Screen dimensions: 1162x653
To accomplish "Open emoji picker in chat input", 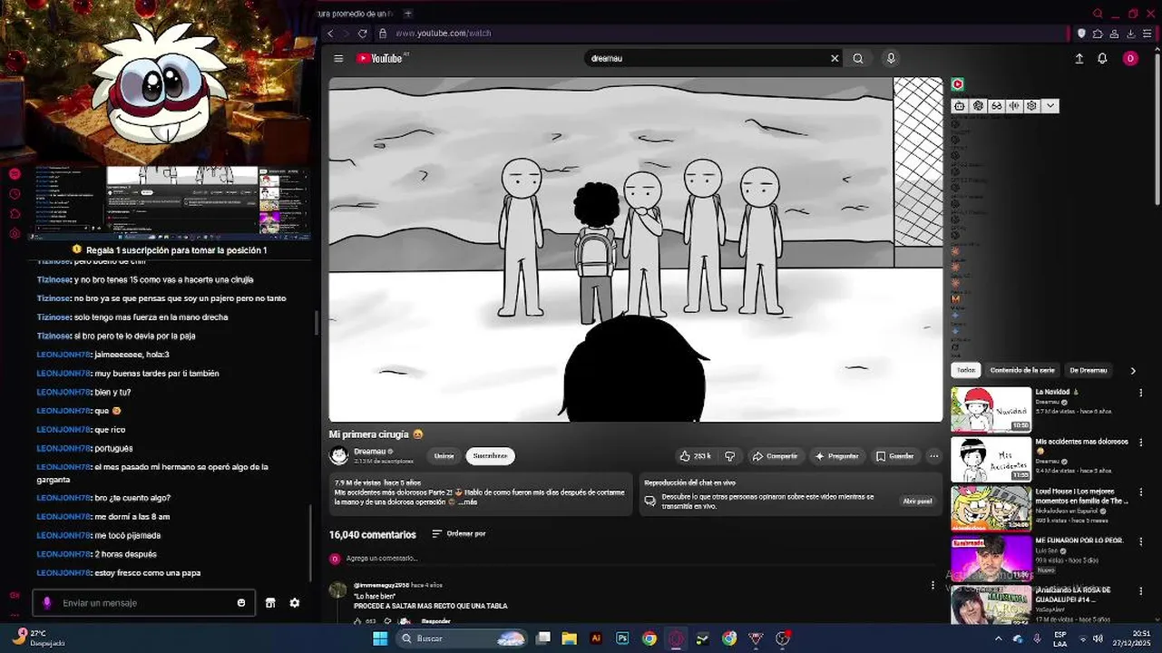I will point(241,603).
